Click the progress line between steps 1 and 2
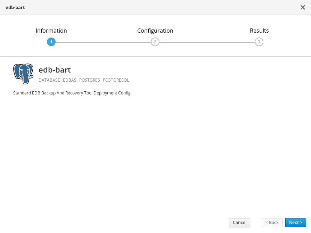The height and width of the screenshot is (233, 311). tap(103, 42)
